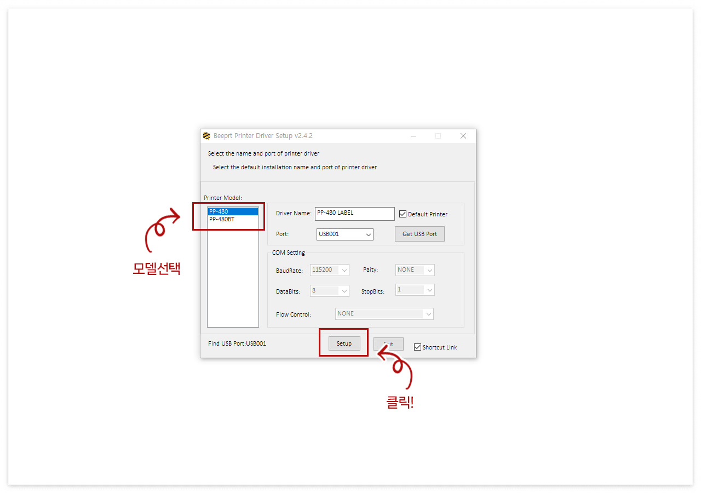701x493 pixels.
Task: Open the BaudRate dropdown
Action: [330, 270]
